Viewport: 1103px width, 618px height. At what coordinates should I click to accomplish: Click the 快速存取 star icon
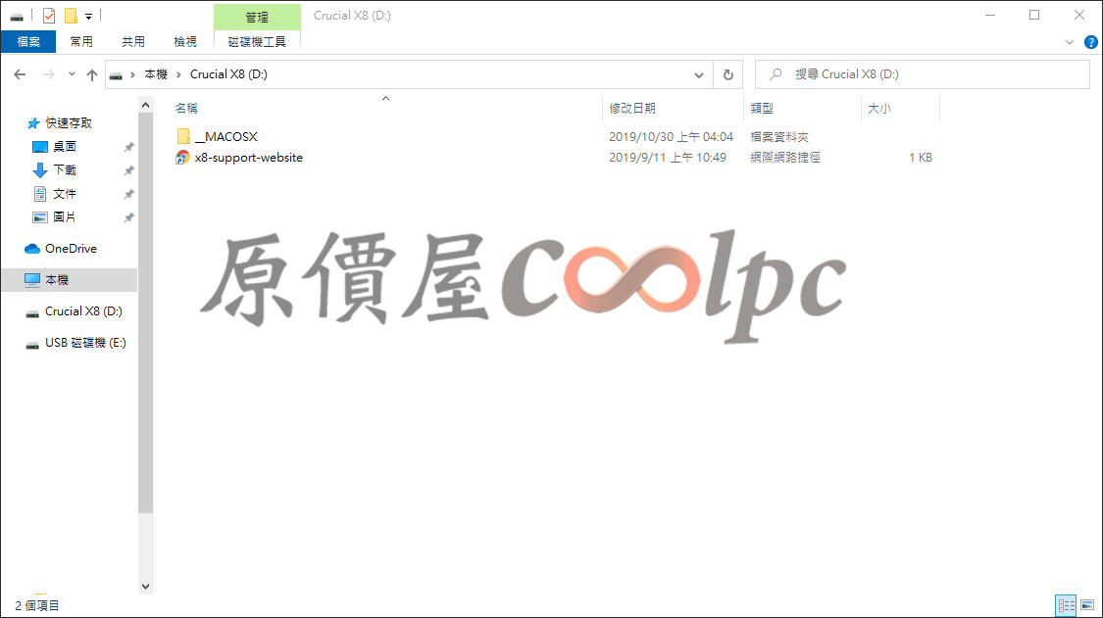coord(33,123)
